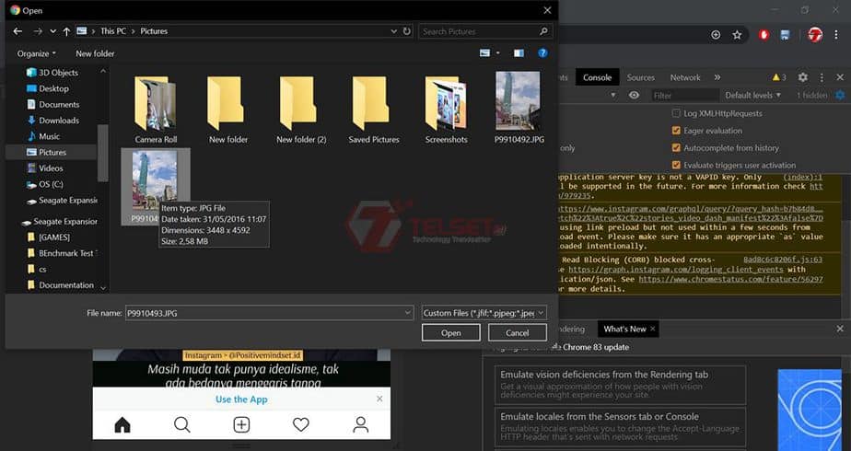851x451 pixels.
Task: Open DevTools settings gear icon
Action: [802, 77]
